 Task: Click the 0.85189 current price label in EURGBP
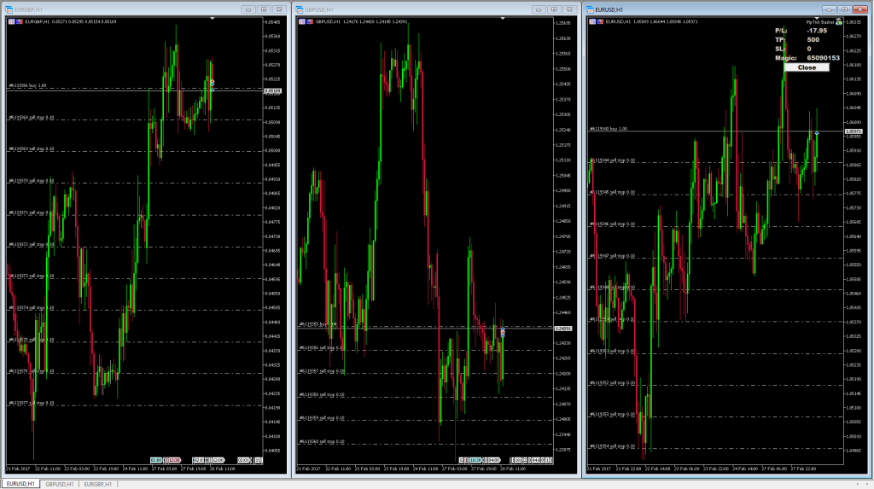tap(272, 90)
